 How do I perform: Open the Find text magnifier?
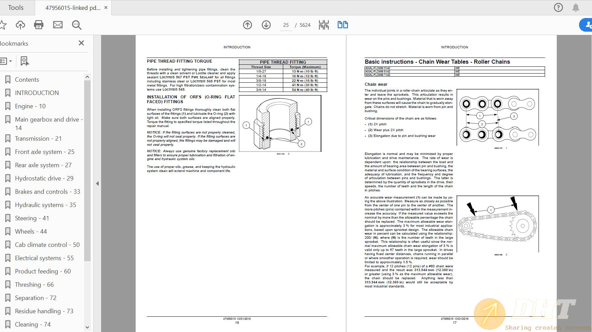[x=77, y=25]
